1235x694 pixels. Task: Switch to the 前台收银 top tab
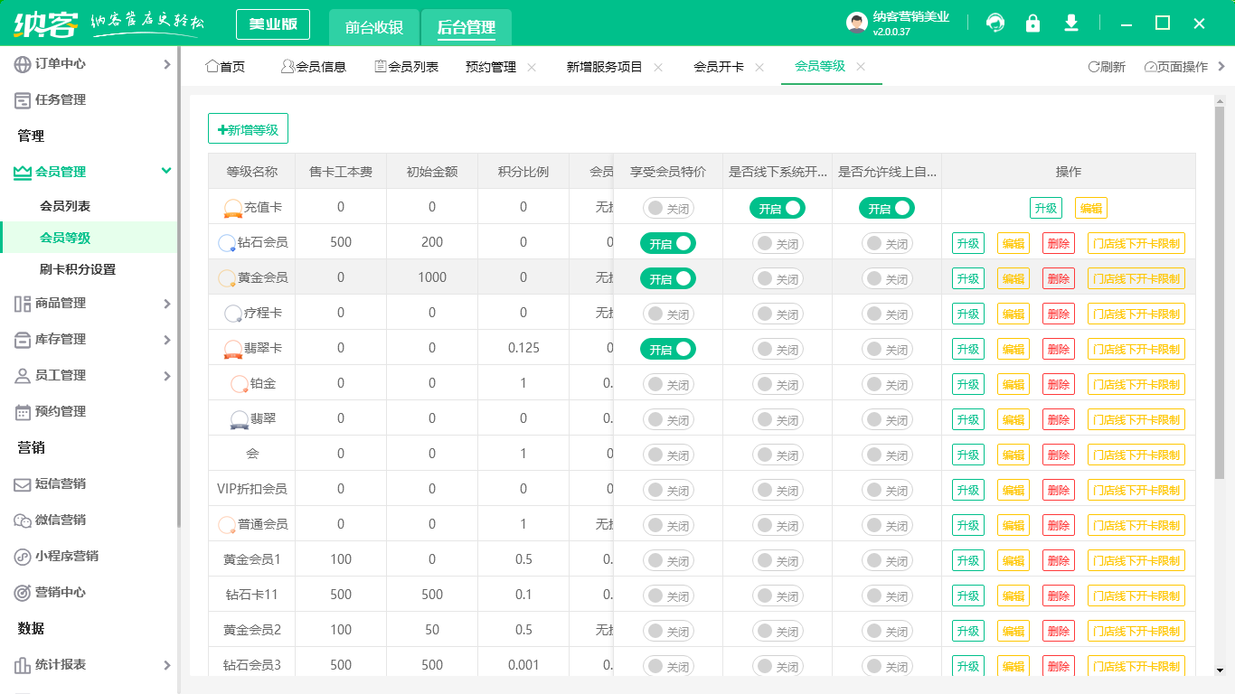(374, 27)
